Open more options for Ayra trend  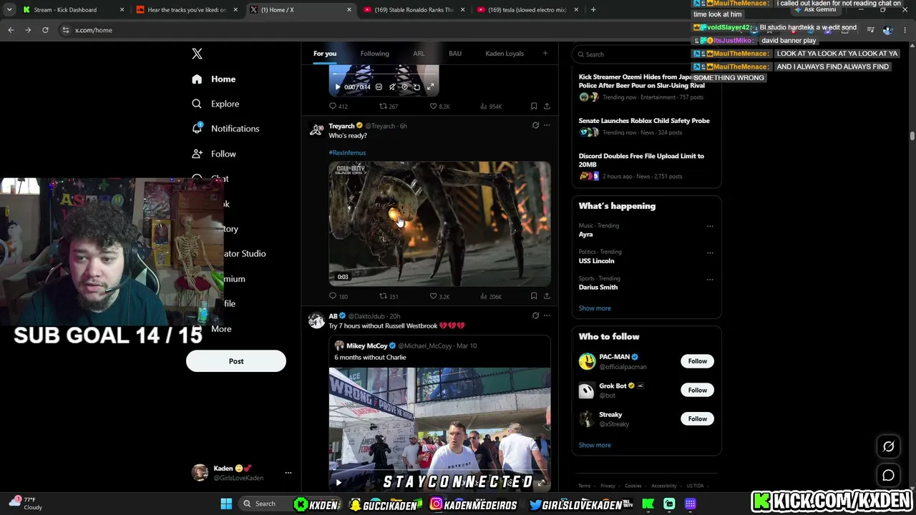coord(710,227)
